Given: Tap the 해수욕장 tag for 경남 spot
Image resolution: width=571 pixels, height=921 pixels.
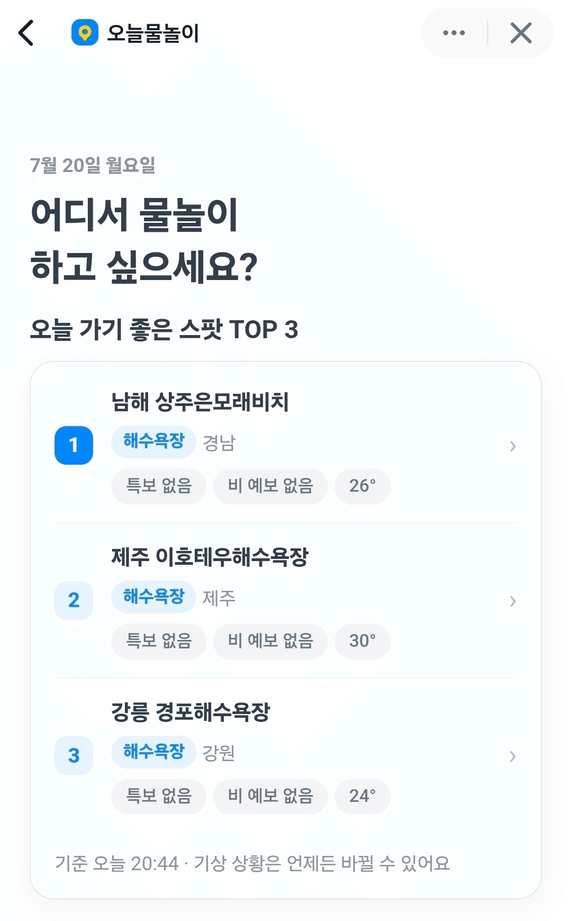Looking at the screenshot, I should coord(153,441).
